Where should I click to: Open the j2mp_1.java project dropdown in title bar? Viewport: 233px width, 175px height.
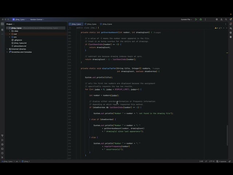[19, 19]
